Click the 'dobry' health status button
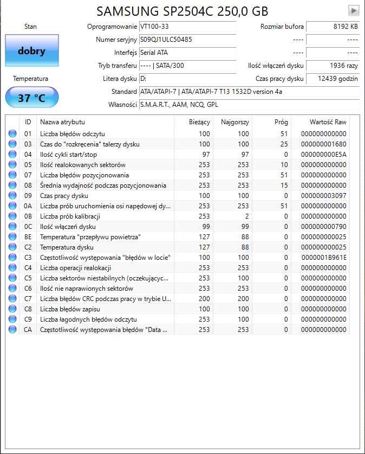The image size is (365, 454). tap(32, 50)
